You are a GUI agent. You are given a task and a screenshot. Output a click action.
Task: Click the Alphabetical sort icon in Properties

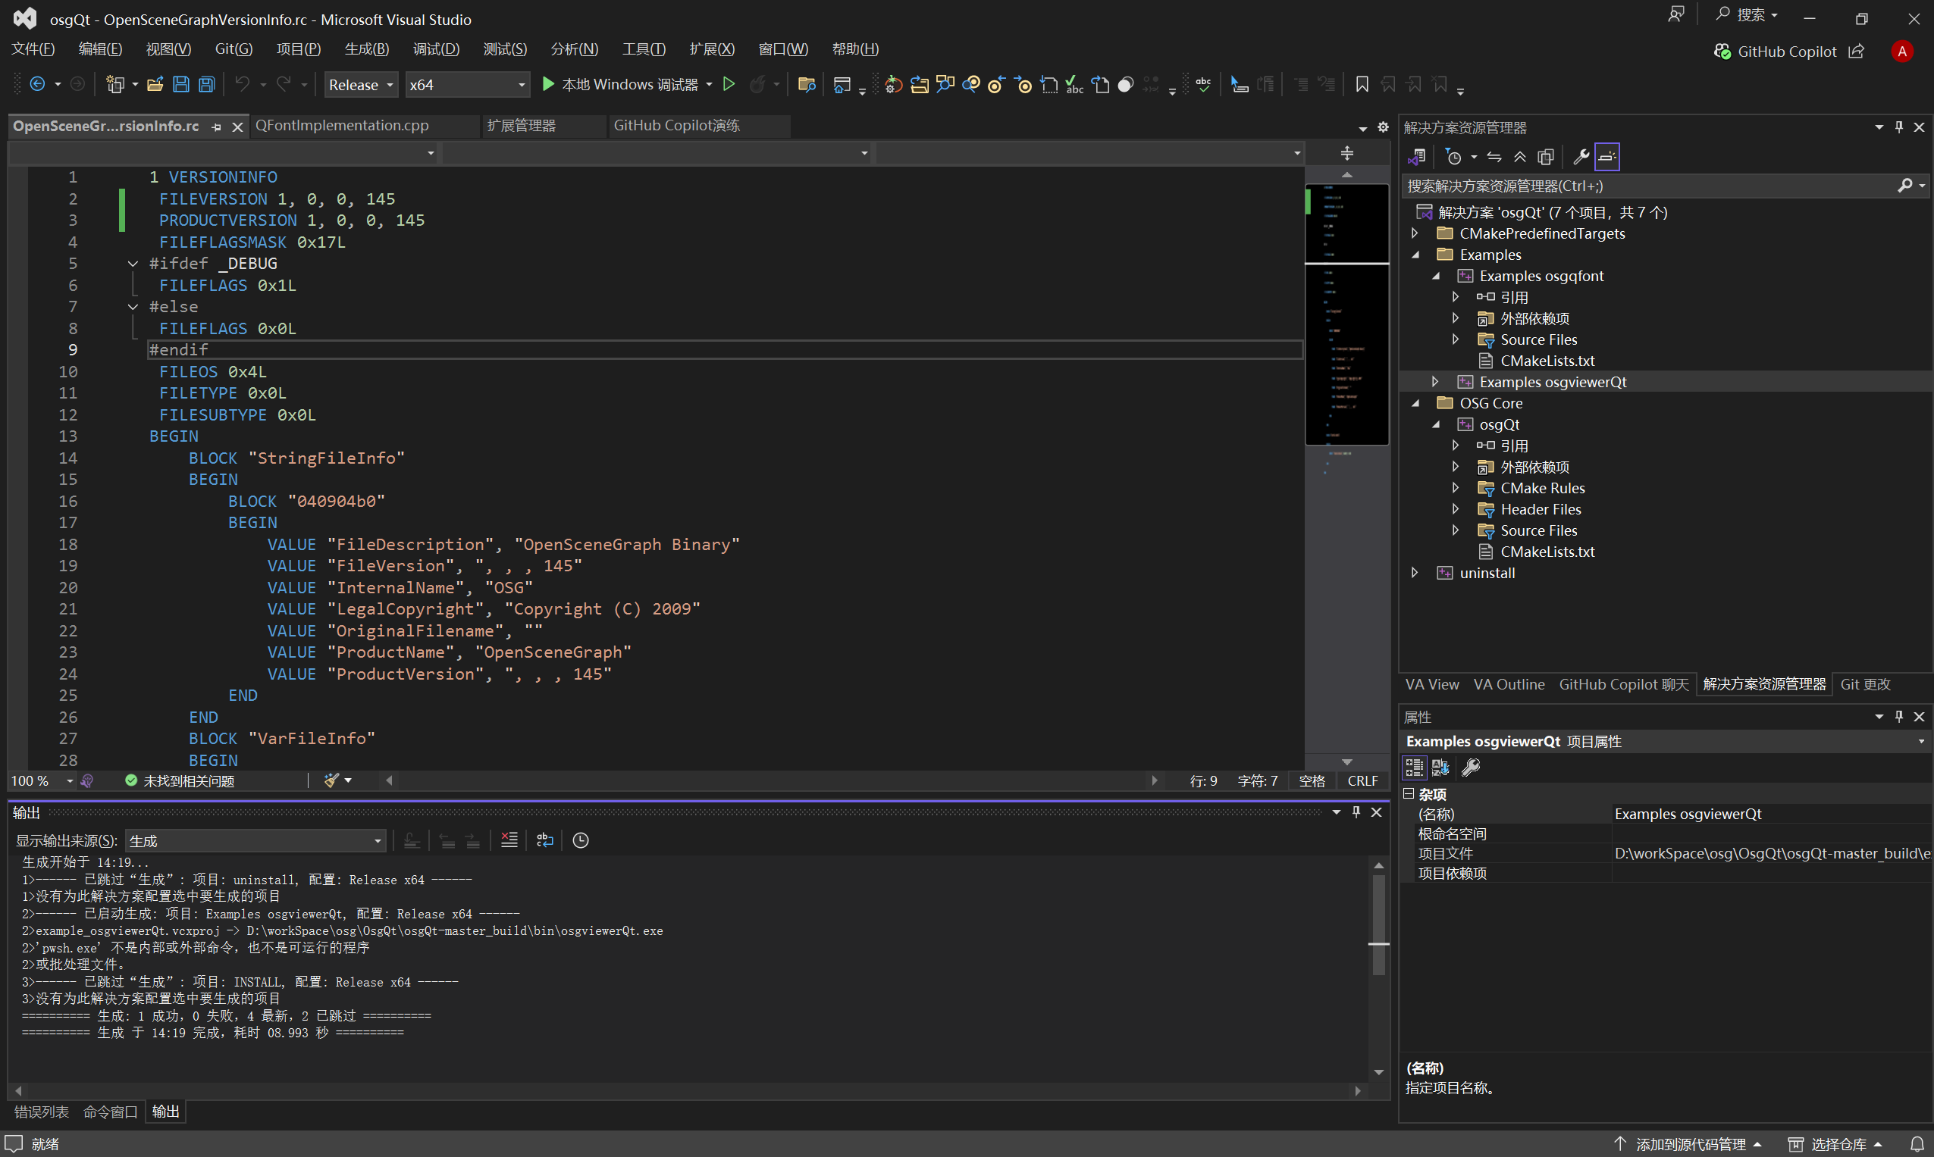point(1441,768)
